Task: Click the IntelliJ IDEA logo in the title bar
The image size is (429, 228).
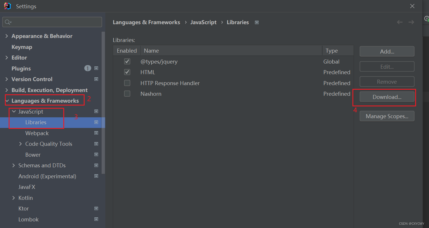Action: tap(7, 6)
